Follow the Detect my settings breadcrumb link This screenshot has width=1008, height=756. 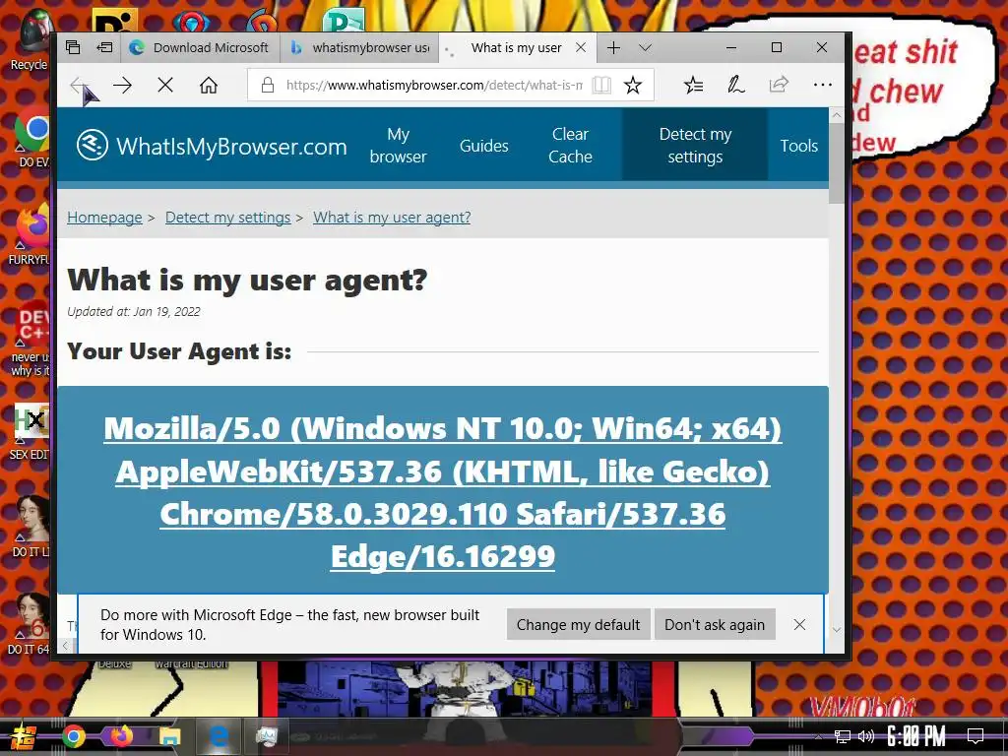pyautogui.click(x=227, y=218)
